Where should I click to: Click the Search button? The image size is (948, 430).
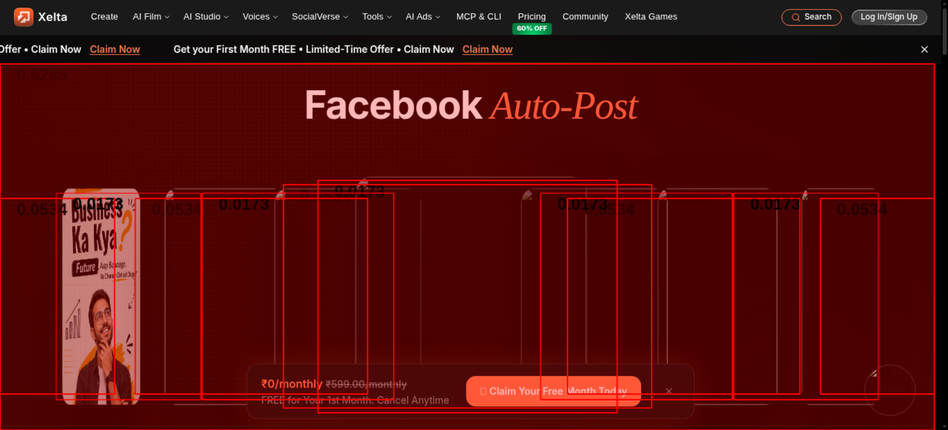pyautogui.click(x=811, y=17)
